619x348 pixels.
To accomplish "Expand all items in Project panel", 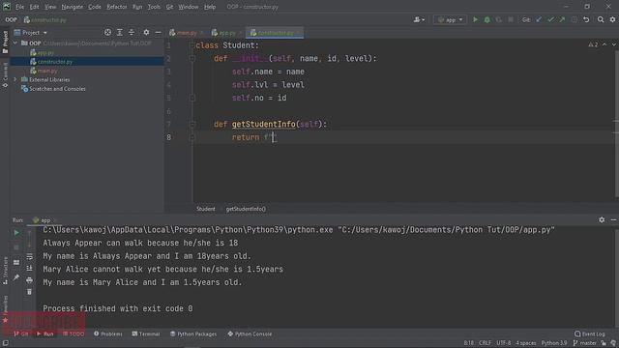I will pyautogui.click(x=120, y=32).
